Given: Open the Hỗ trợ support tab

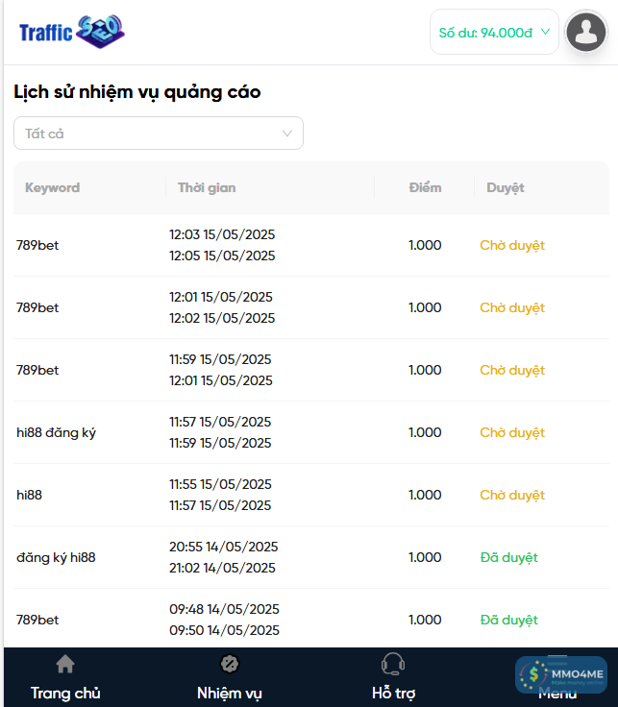Looking at the screenshot, I should tap(393, 693).
